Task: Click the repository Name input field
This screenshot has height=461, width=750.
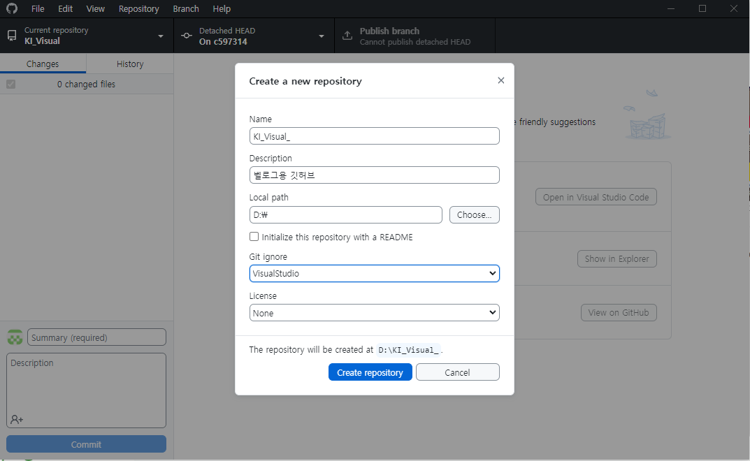Action: (374, 136)
